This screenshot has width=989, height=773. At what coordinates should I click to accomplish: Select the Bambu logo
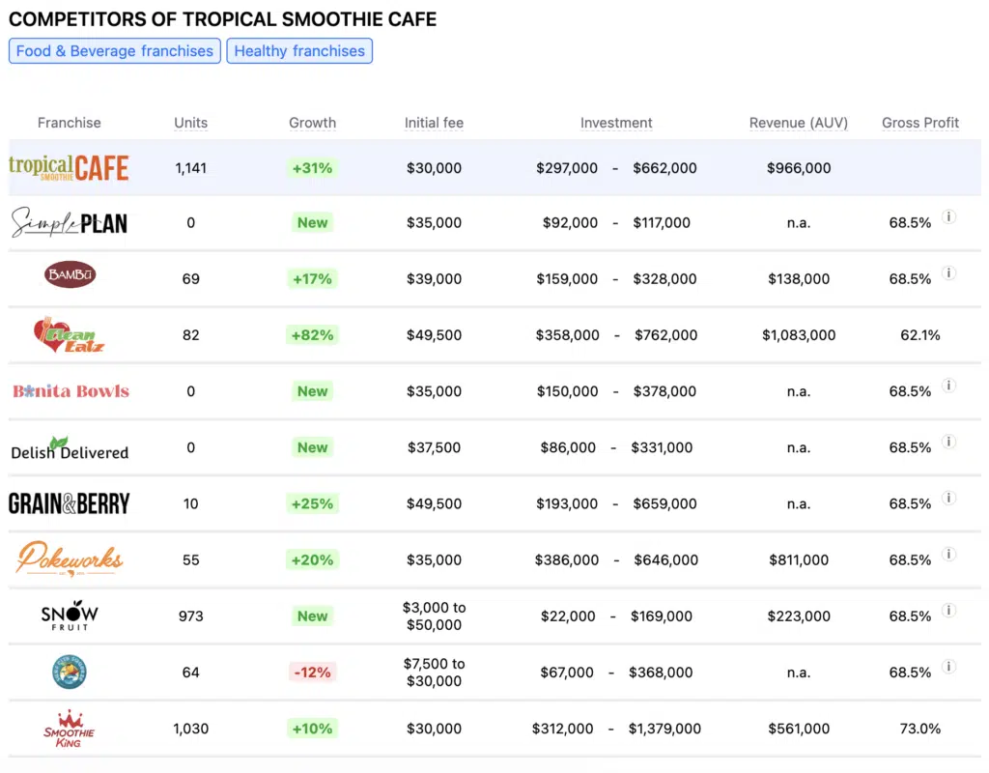pos(70,276)
